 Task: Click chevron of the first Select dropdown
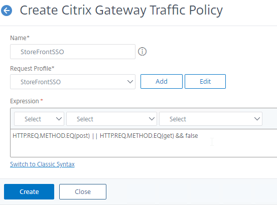pos(59,119)
